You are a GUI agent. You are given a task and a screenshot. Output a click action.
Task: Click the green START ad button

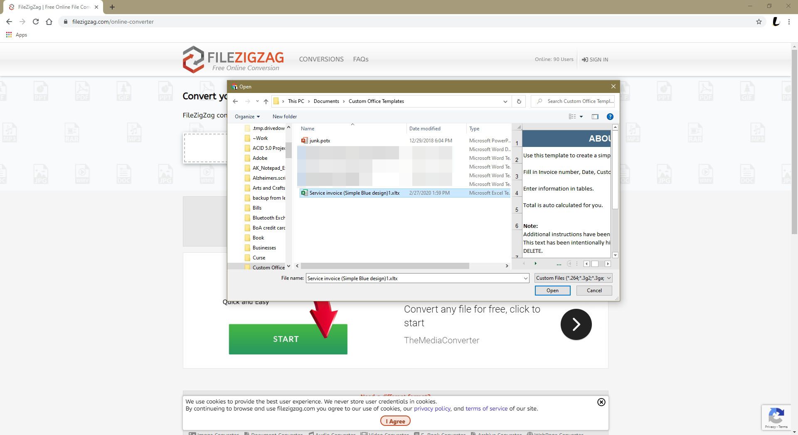[288, 339]
